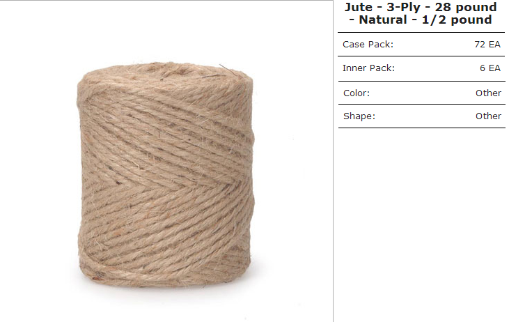Image resolution: width=509 pixels, height=322 pixels.
Task: Select the "6 EA" inner pack value
Action: pos(490,68)
